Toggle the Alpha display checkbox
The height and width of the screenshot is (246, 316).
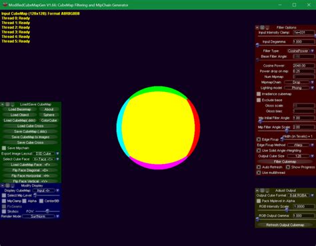tap(24, 201)
